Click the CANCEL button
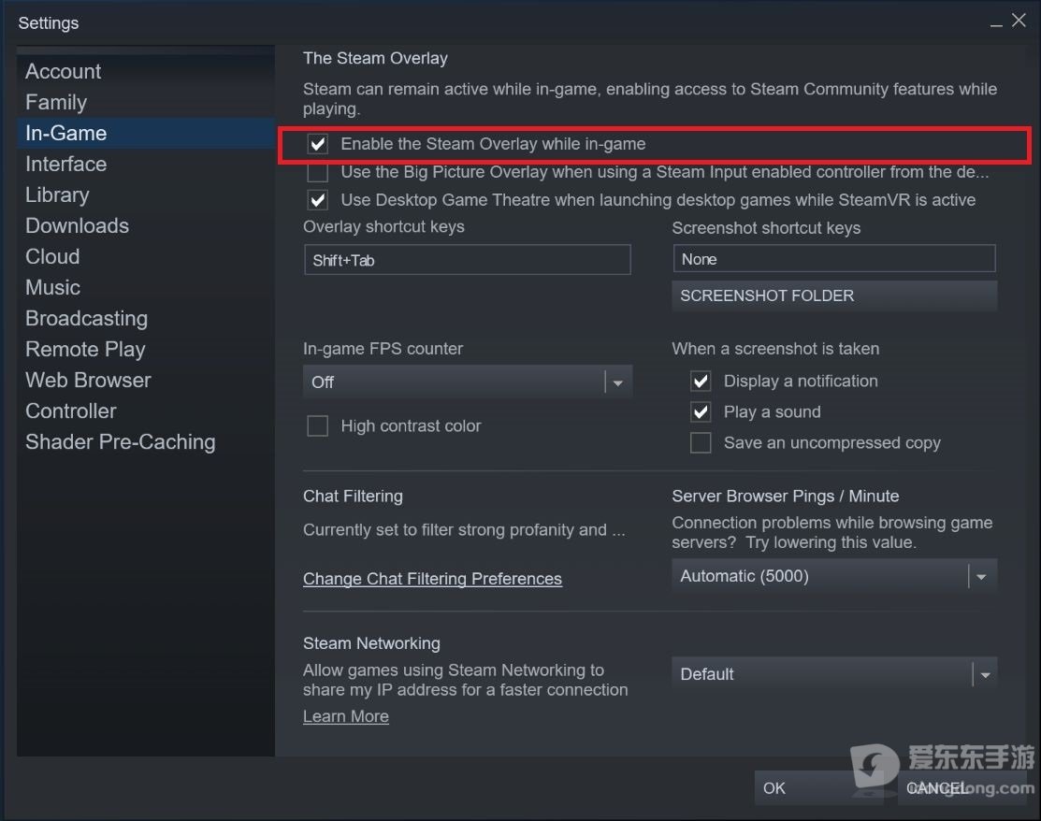This screenshot has width=1041, height=821. 961,788
